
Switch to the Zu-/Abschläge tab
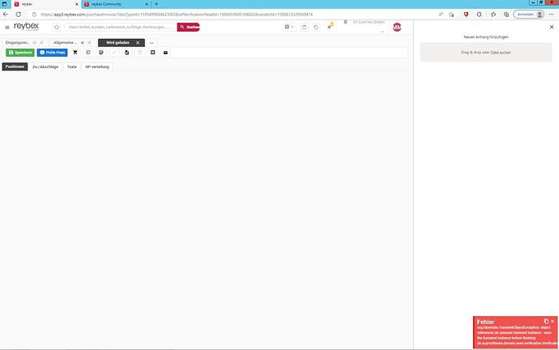coord(45,66)
